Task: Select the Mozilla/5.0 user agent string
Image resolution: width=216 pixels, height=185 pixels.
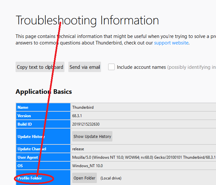Action: (x=144, y=157)
